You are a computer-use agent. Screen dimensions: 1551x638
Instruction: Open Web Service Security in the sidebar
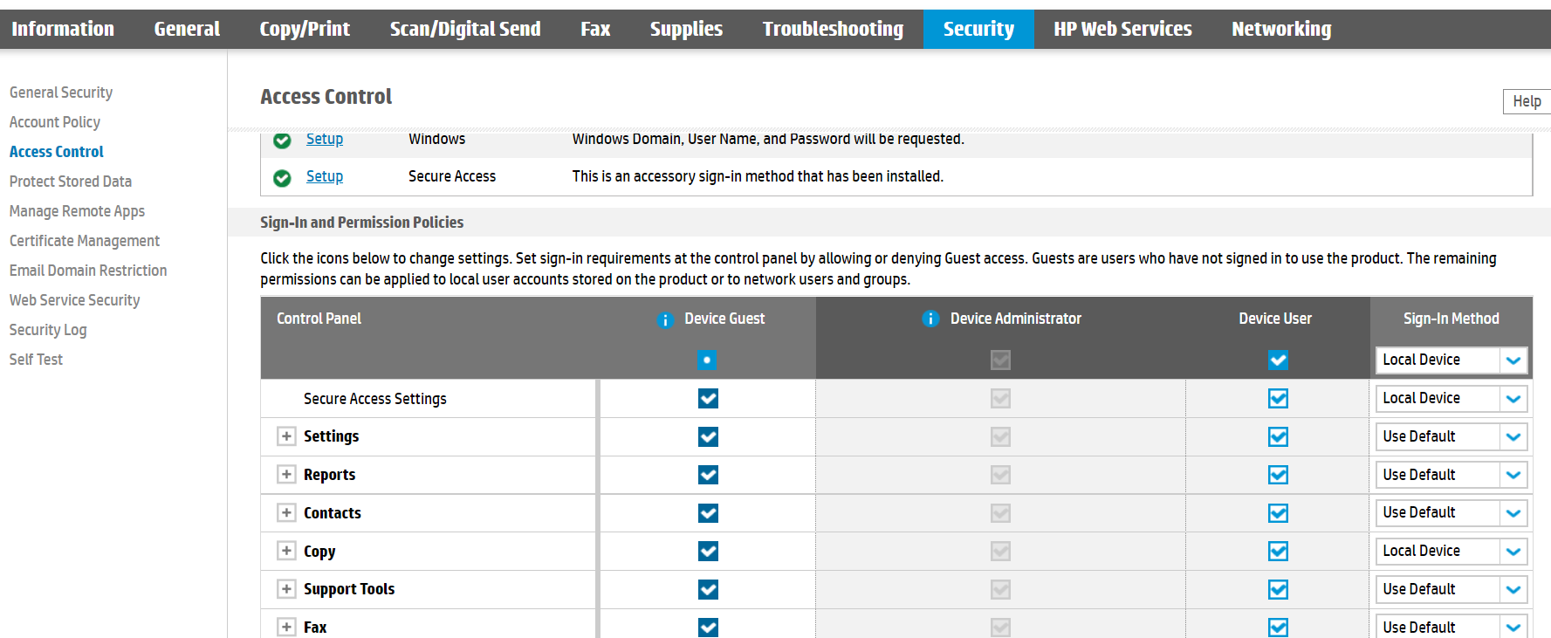tap(75, 300)
